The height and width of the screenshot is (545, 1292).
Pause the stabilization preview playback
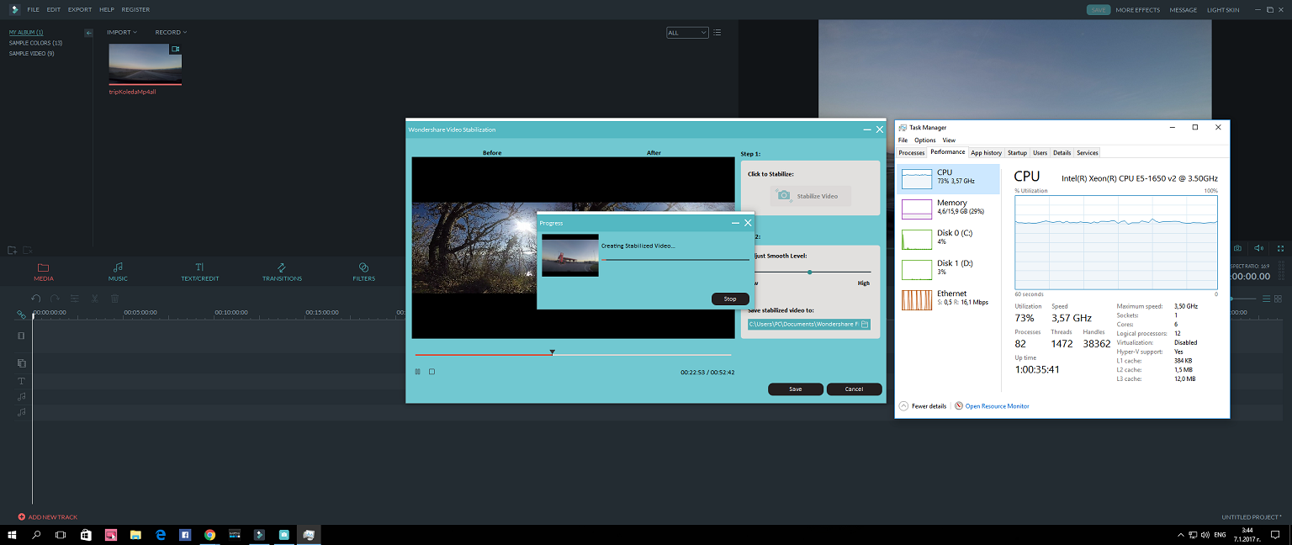[417, 372]
